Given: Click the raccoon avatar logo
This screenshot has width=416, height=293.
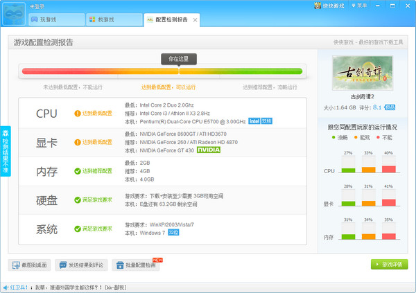Looking at the screenshot, I should pos(14,14).
